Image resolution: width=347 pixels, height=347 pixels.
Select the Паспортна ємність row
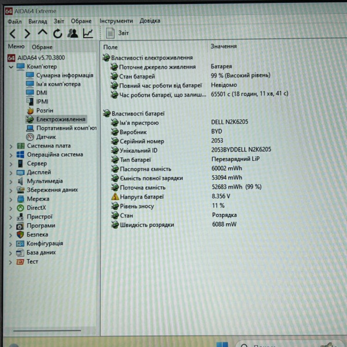[x=176, y=169]
